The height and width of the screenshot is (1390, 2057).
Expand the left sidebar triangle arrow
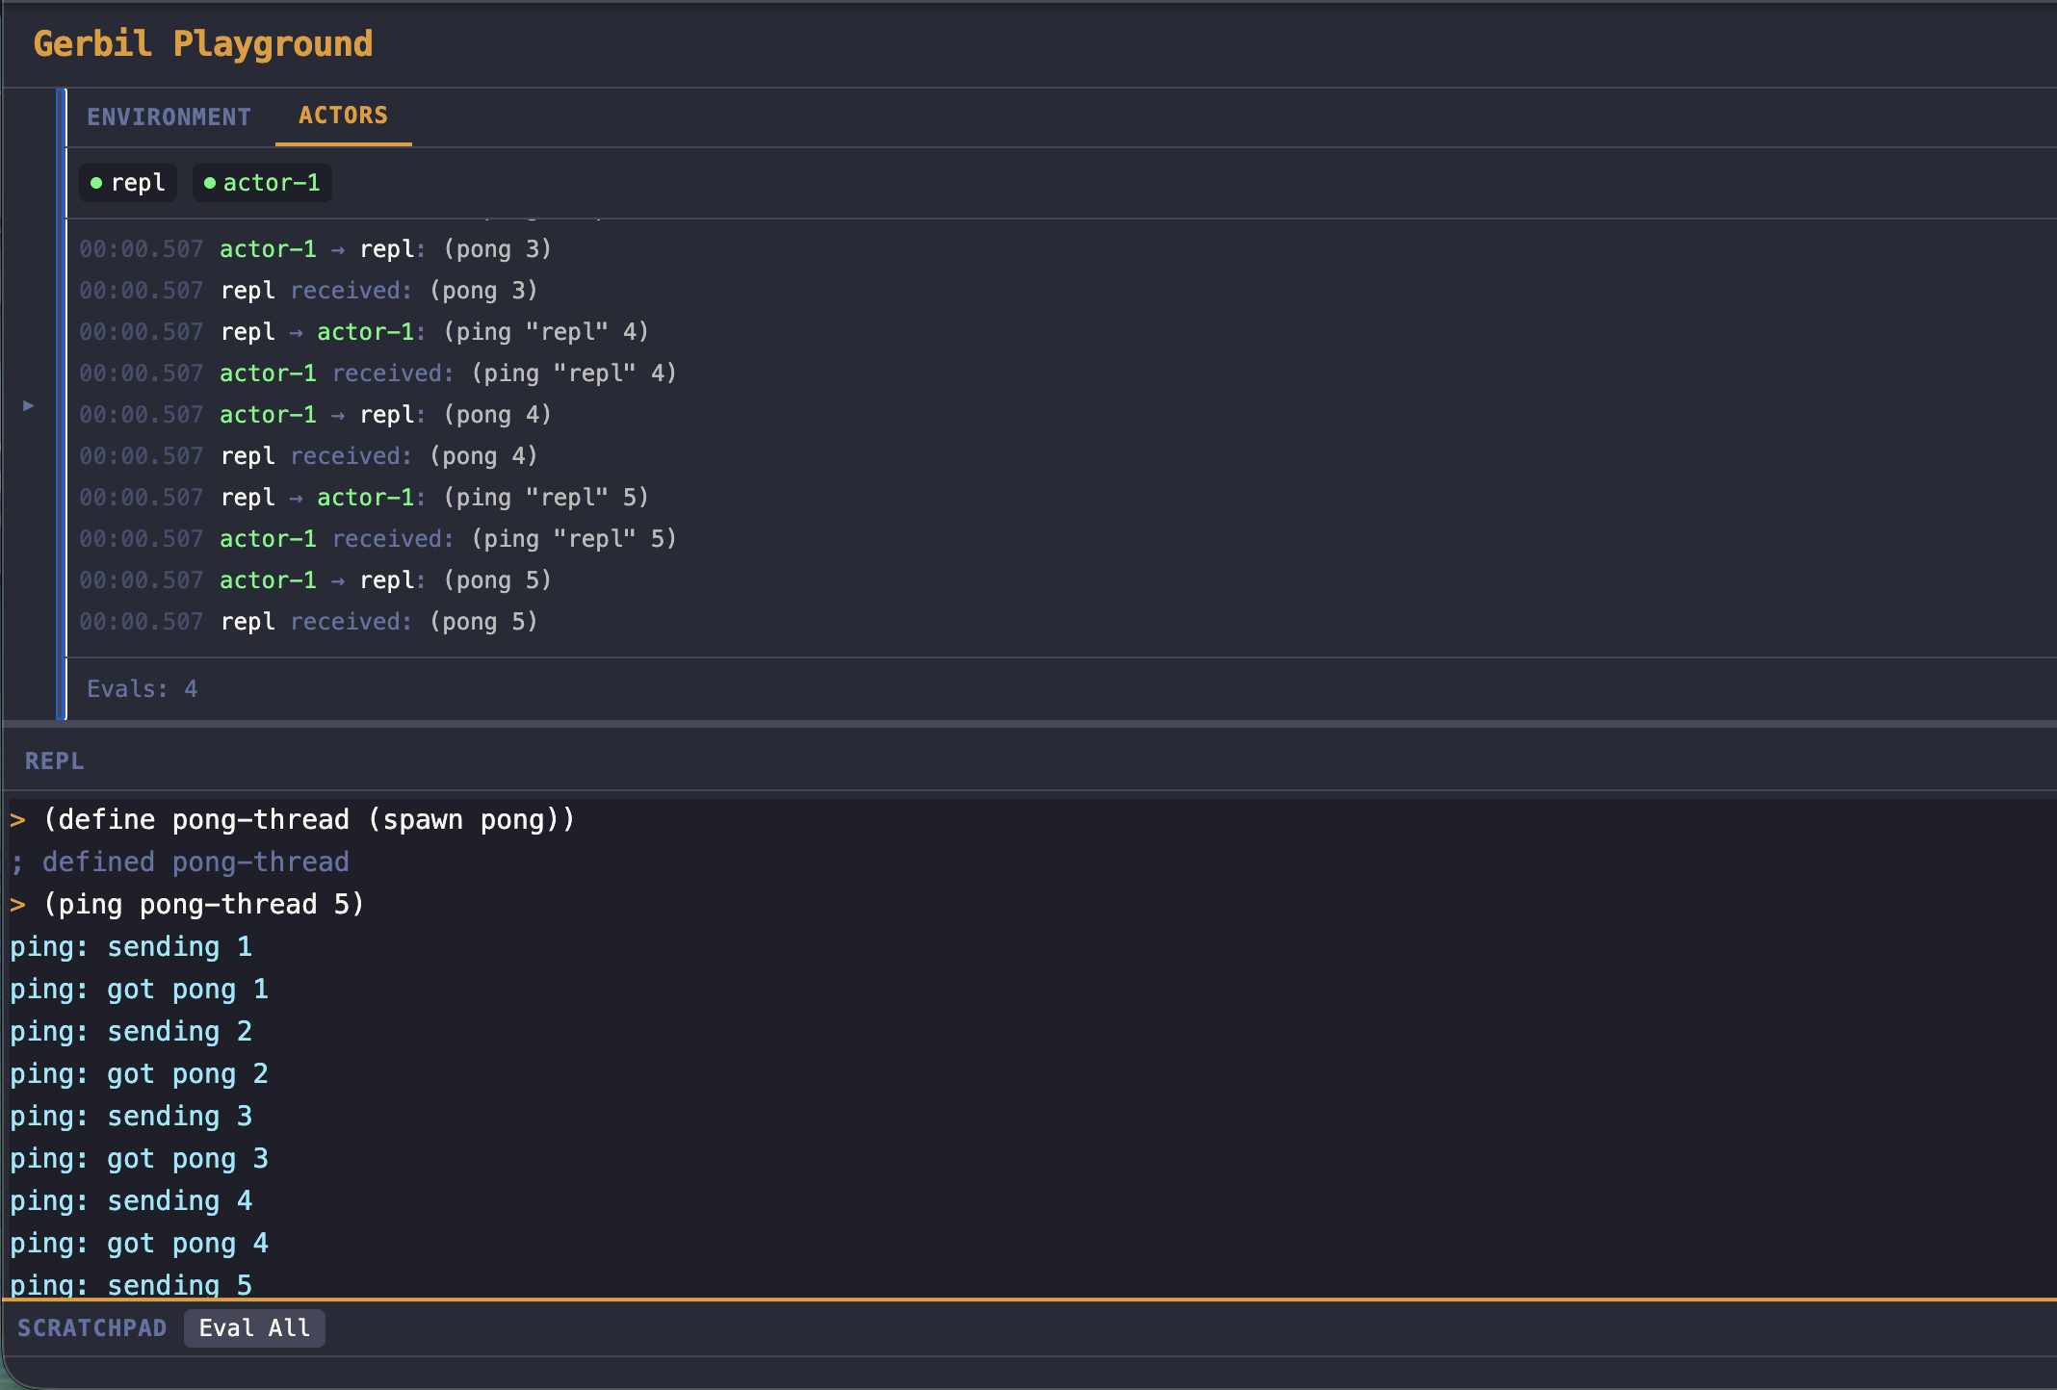(28, 406)
